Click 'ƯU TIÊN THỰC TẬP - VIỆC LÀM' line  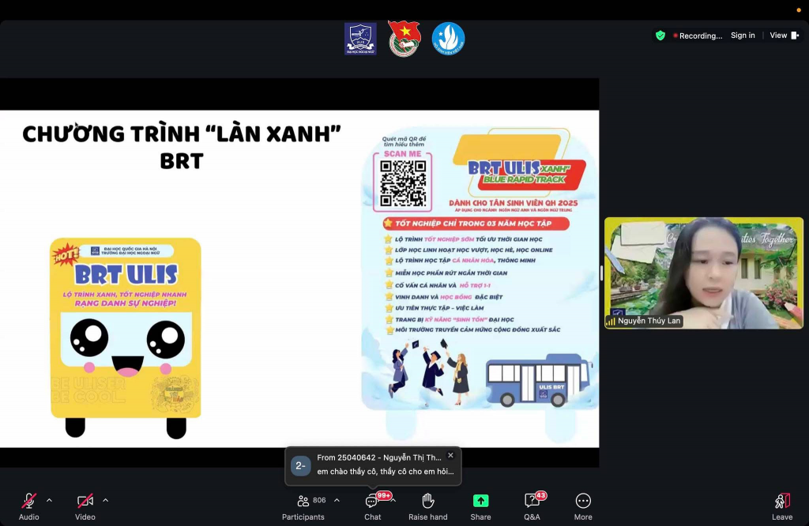439,308
